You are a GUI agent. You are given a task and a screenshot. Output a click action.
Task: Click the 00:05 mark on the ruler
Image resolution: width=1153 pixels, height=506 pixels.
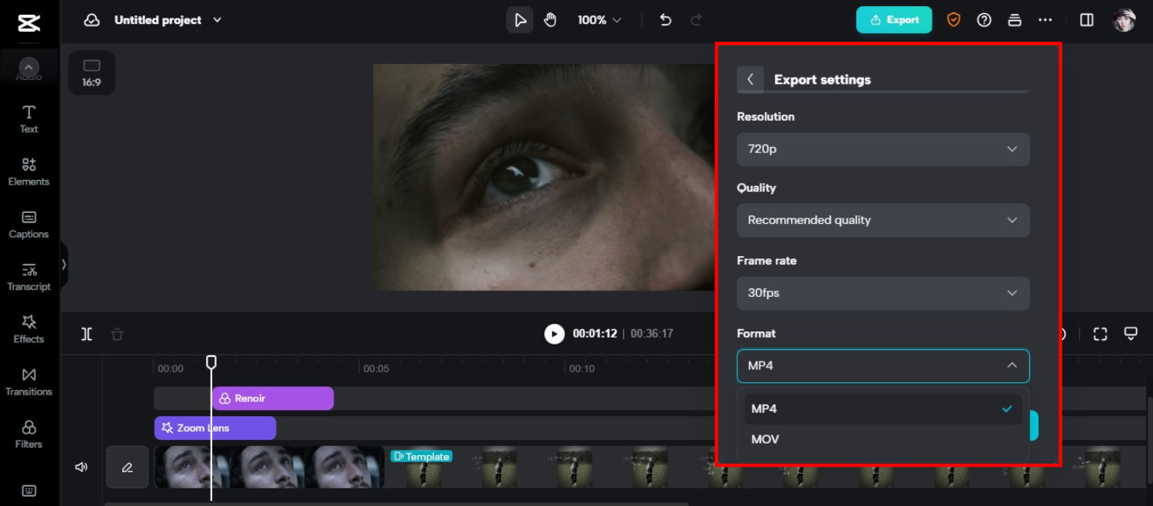[376, 368]
